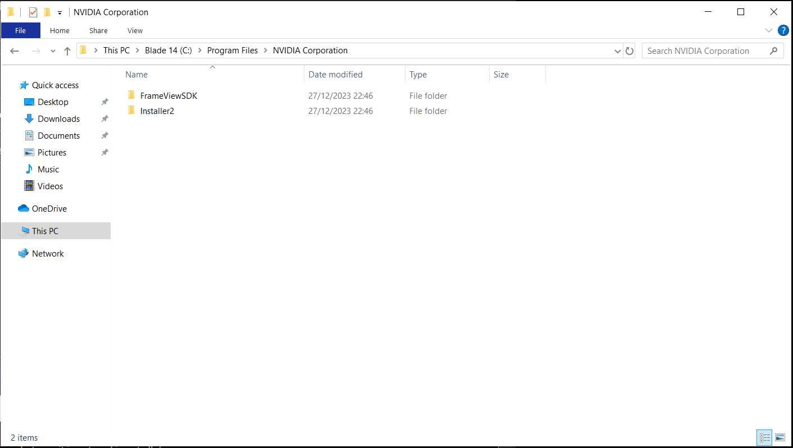This screenshot has width=793, height=448.
Task: Switch to the Large icons view layout
Action: pos(780,437)
